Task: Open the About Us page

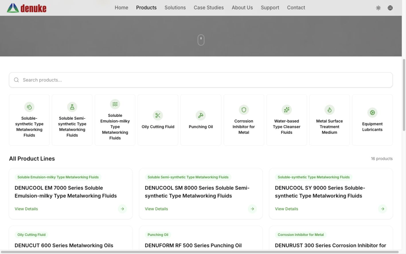Action: point(242,8)
